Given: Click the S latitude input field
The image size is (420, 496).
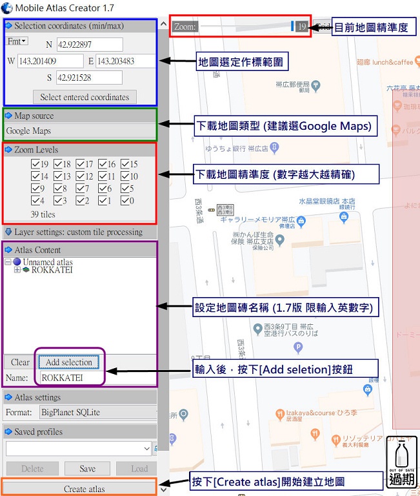Looking at the screenshot, I should pos(89,77).
